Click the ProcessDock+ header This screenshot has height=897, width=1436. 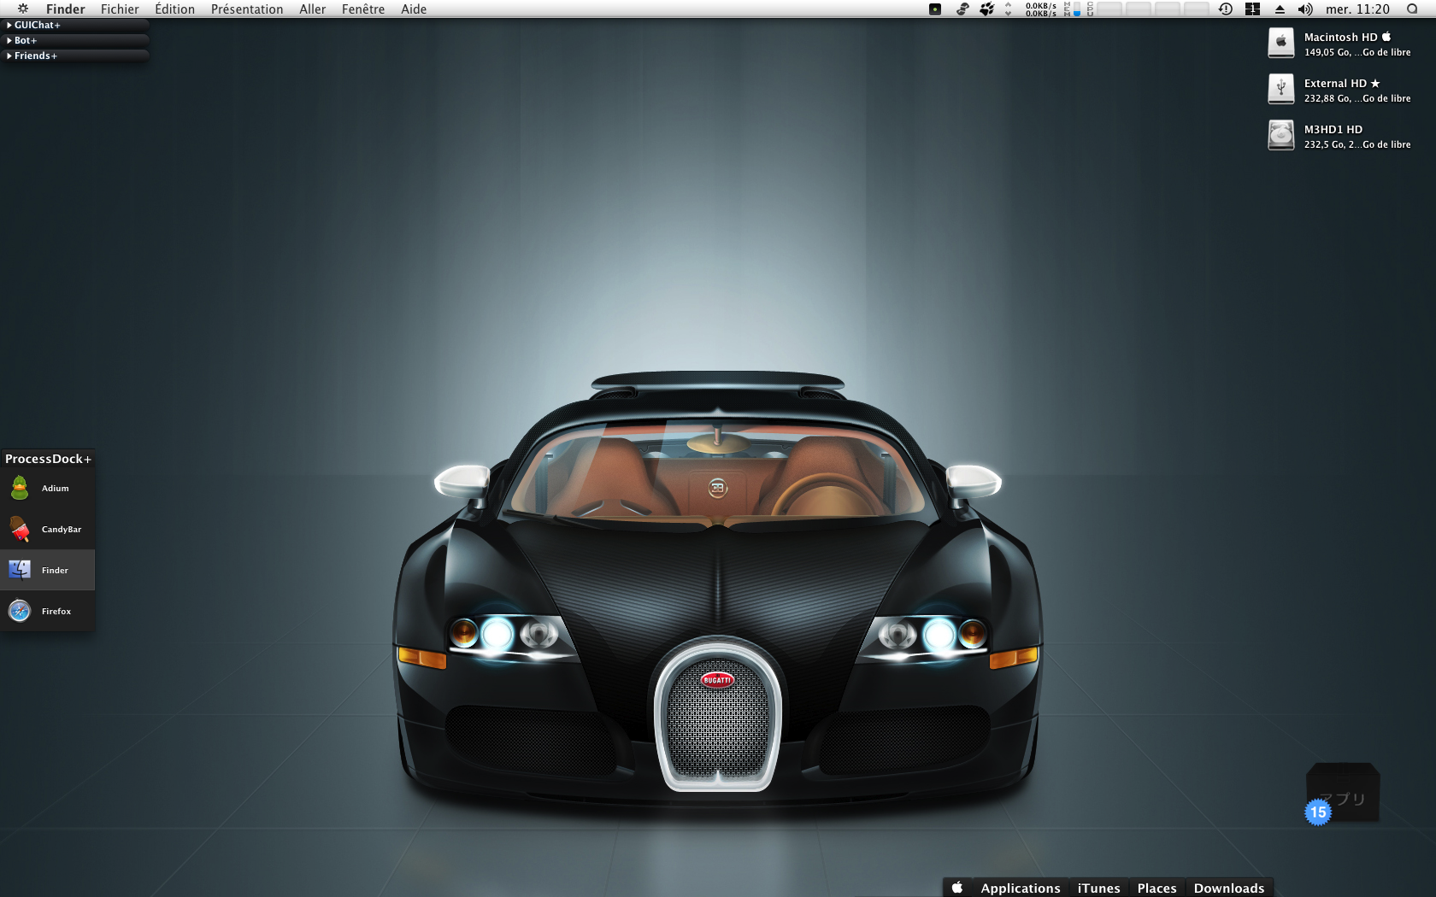click(x=48, y=459)
